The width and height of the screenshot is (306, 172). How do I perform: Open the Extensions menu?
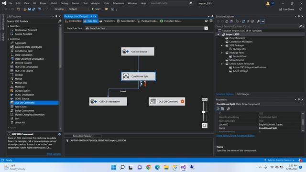click(x=118, y=3)
